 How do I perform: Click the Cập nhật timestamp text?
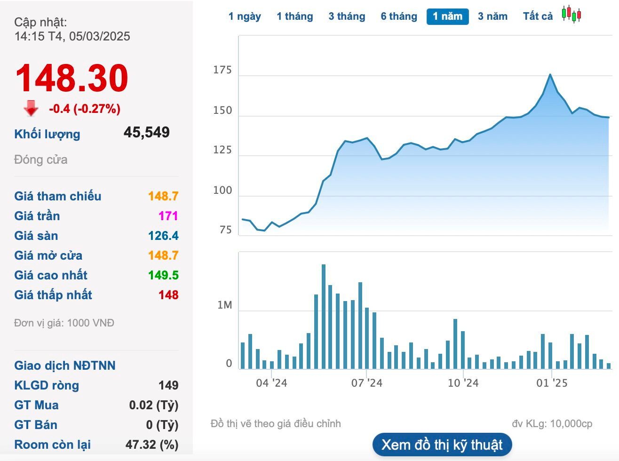(x=72, y=29)
